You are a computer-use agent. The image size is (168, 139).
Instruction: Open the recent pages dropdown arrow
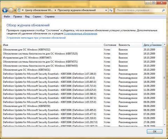[15, 11]
